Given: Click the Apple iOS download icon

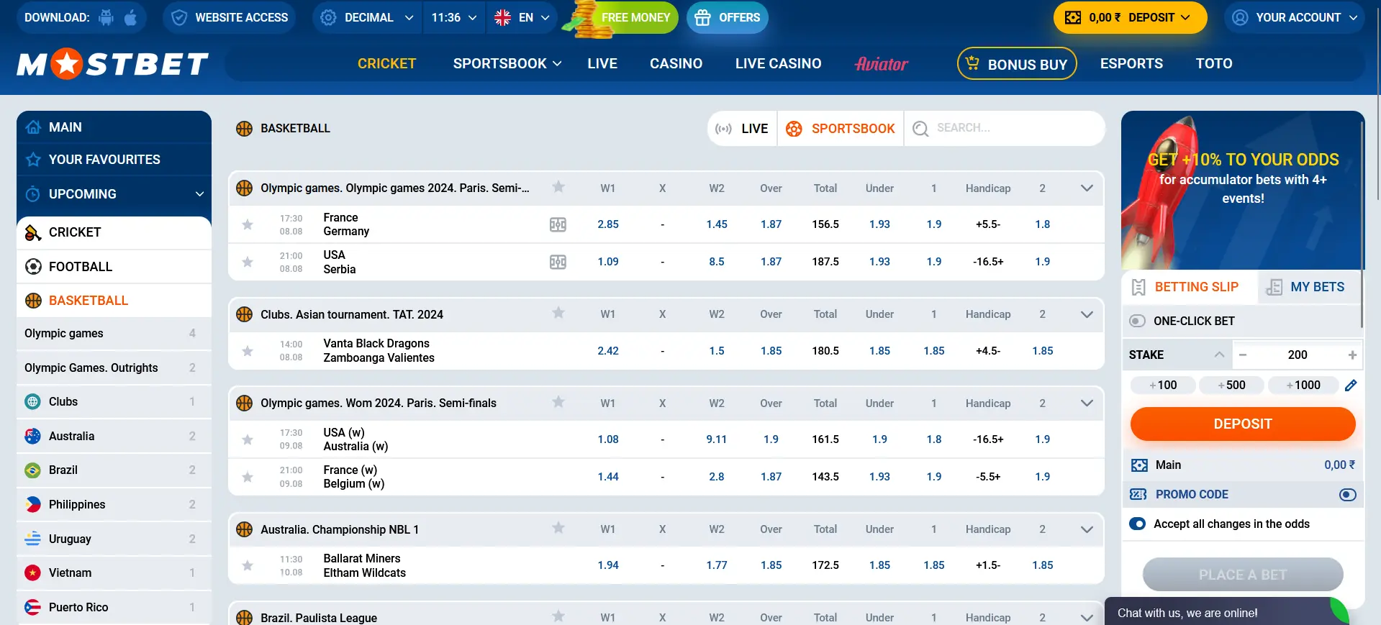Looking at the screenshot, I should [x=130, y=17].
